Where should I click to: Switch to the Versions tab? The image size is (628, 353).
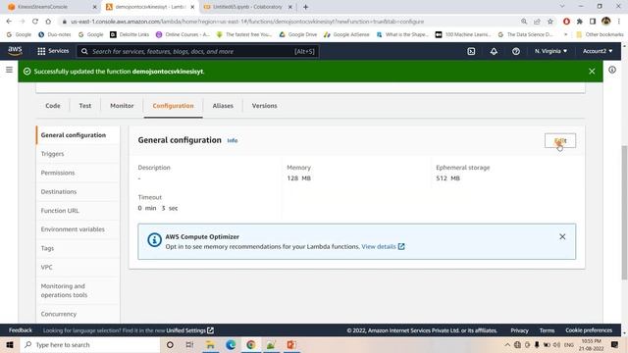[264, 106]
